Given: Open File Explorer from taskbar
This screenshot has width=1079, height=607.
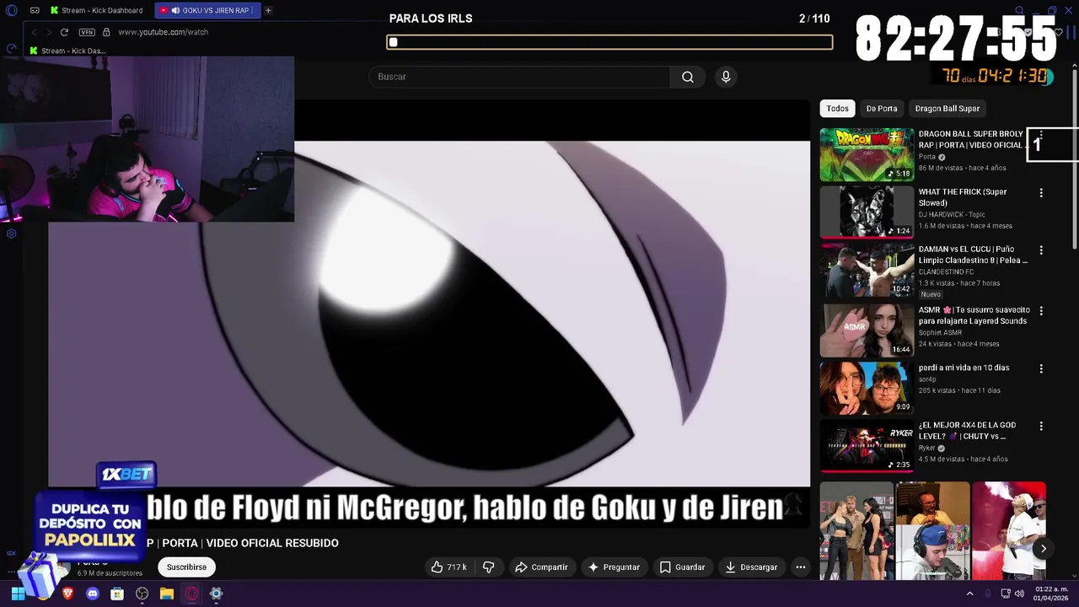Looking at the screenshot, I should click(167, 594).
